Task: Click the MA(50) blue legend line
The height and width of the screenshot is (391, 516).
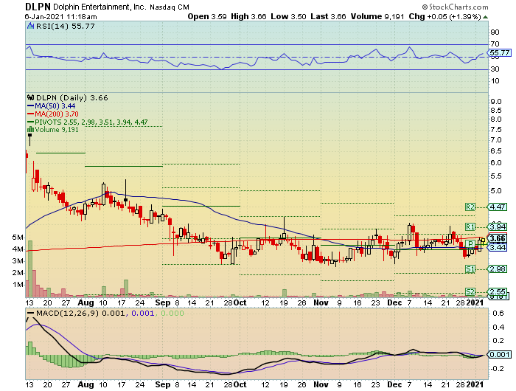Action: point(31,106)
